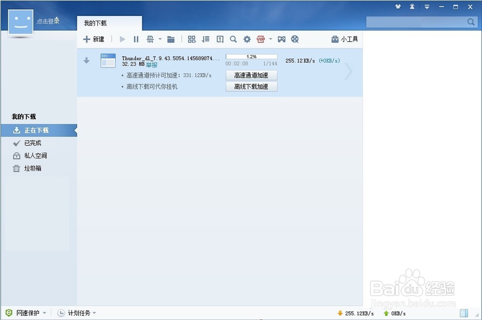Click the new task 新建 button
482x320 pixels.
coord(94,40)
